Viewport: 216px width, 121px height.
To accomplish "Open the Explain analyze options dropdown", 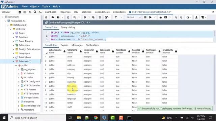I will [x=170, y=17].
